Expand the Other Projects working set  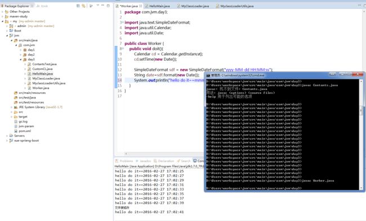pos(2,12)
